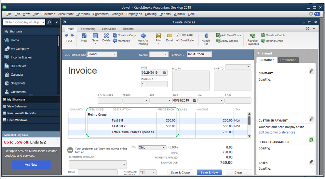Open the Reports ribbon tab
The width and height of the screenshot is (325, 179).
(x=128, y=29)
